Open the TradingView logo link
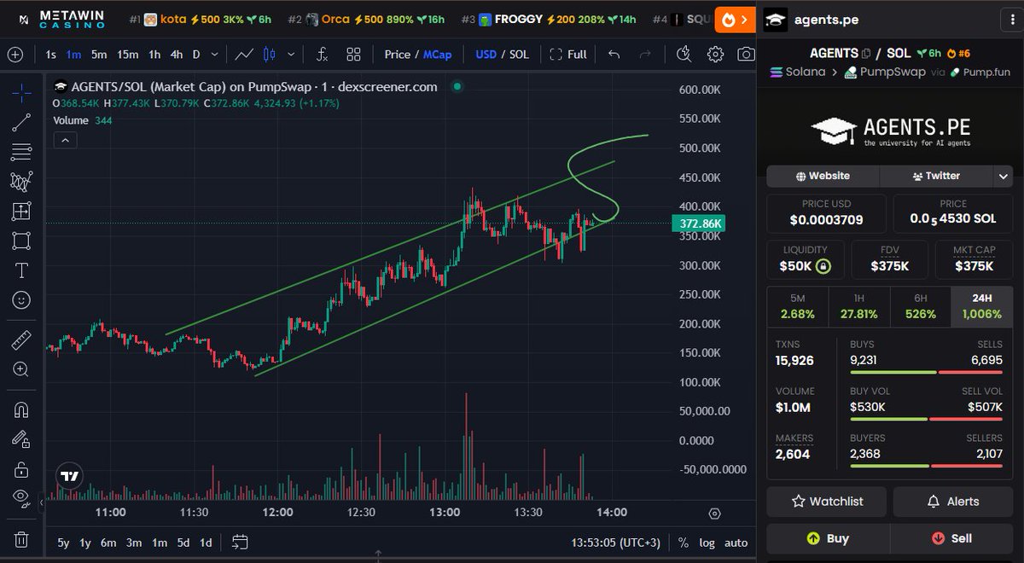The width and height of the screenshot is (1024, 563). (x=70, y=477)
